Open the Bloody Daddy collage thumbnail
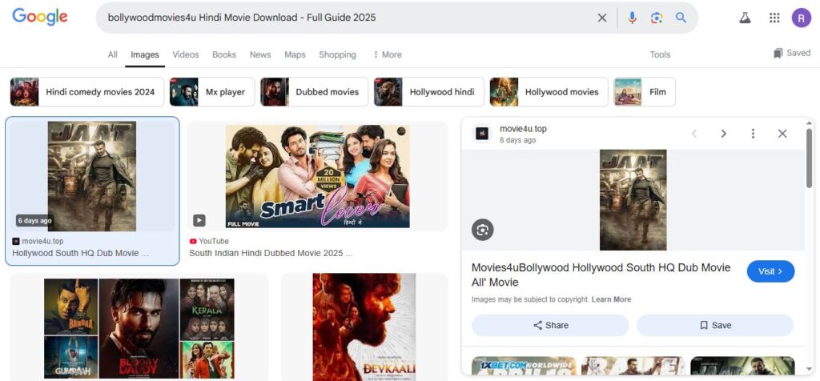The height and width of the screenshot is (381, 820). tap(139, 328)
